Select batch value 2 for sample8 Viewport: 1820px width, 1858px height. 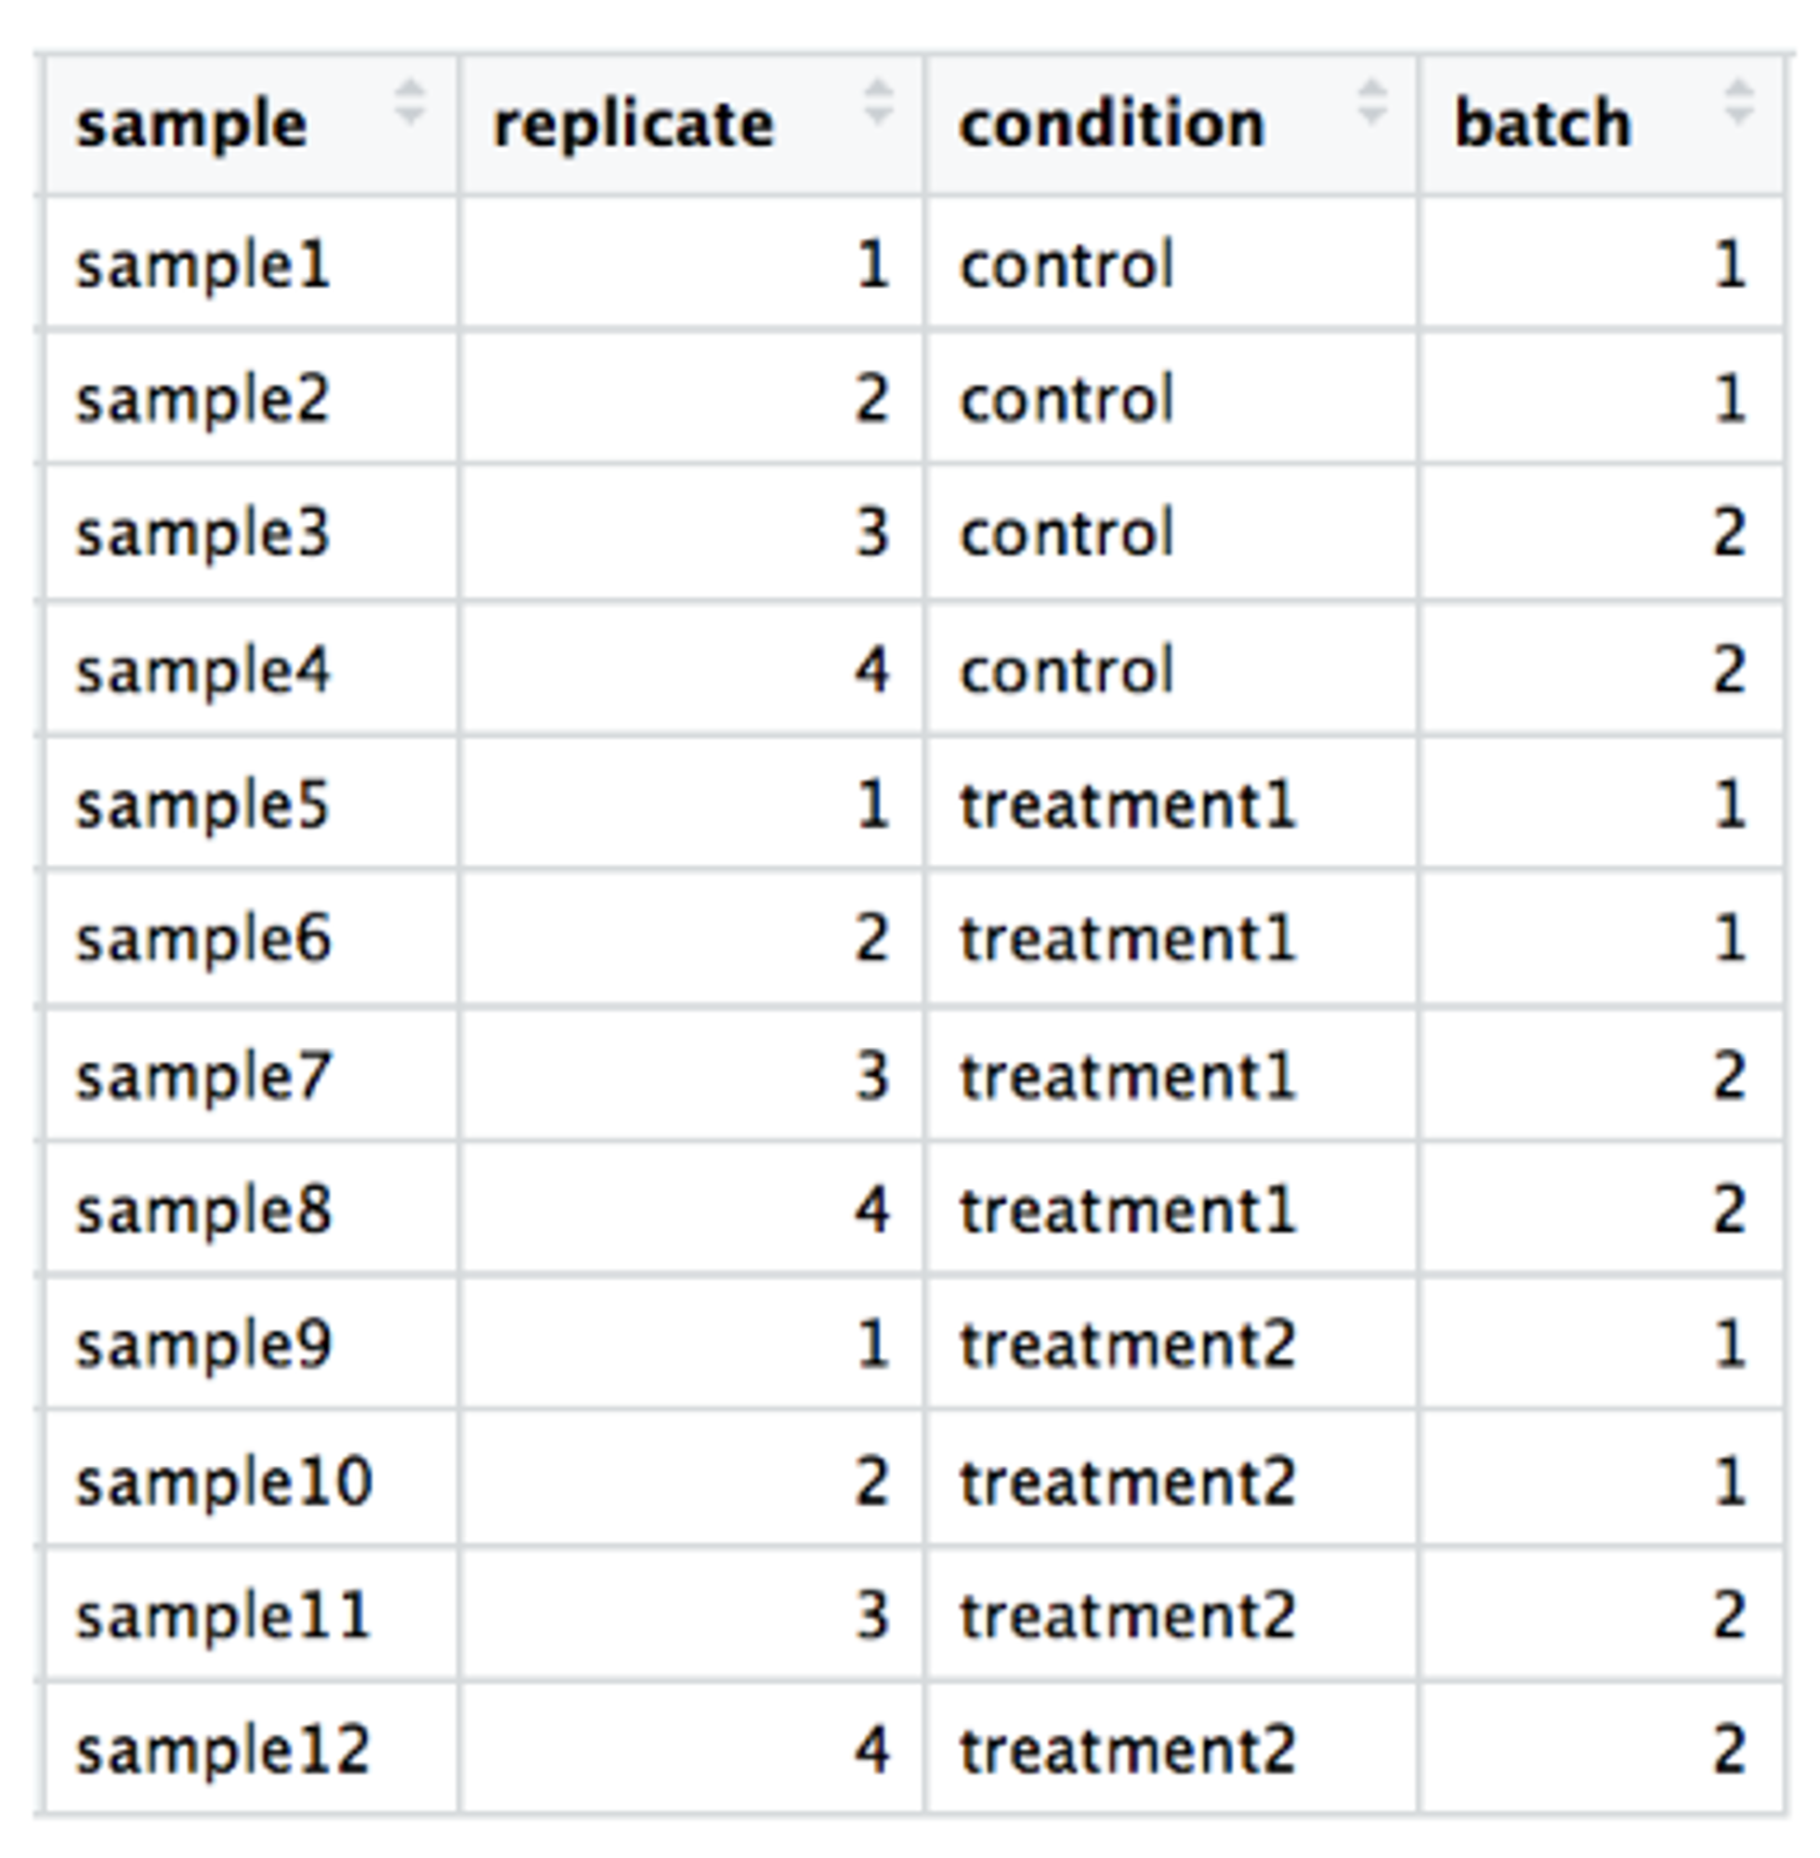[1728, 1209]
